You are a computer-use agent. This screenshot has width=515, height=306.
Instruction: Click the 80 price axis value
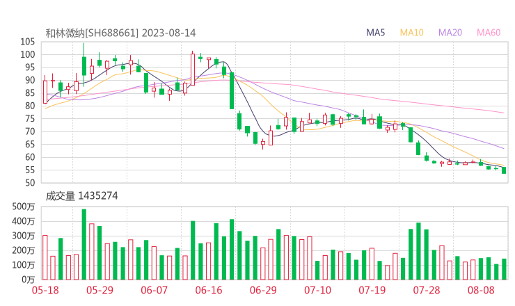(30, 106)
